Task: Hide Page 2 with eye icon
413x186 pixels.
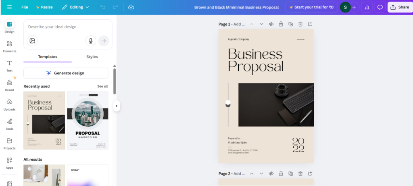Action: (x=271, y=174)
